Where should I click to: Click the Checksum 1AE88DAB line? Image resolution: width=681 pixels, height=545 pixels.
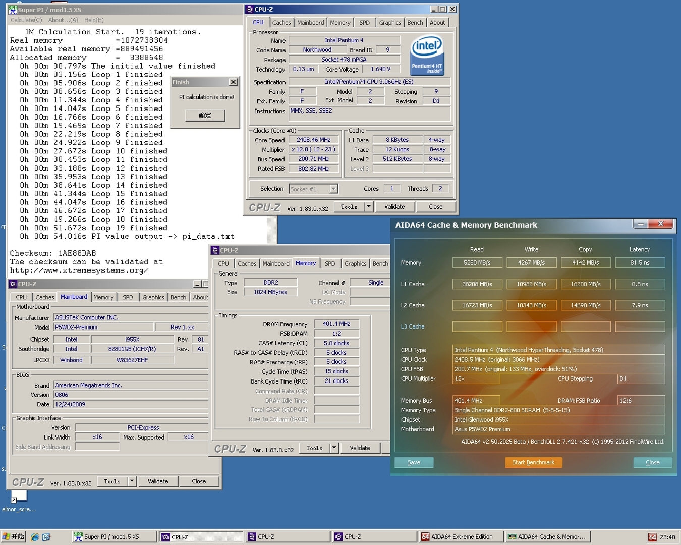click(x=53, y=253)
